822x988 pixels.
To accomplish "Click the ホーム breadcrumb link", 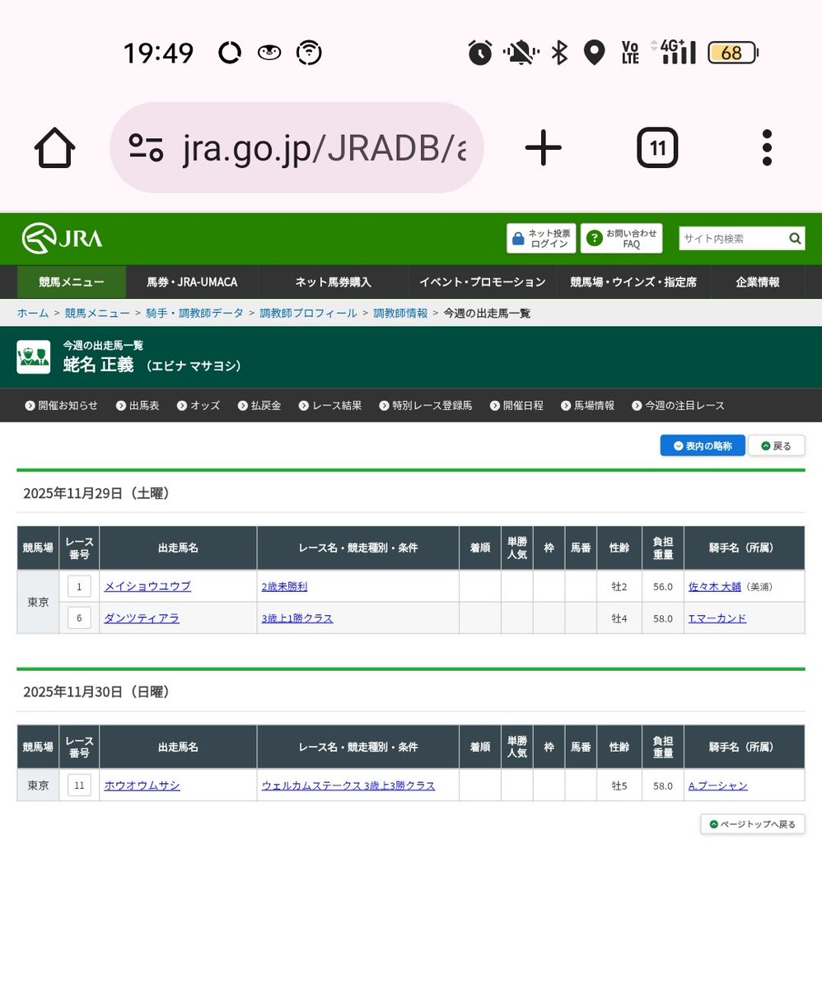I will pyautogui.click(x=32, y=313).
